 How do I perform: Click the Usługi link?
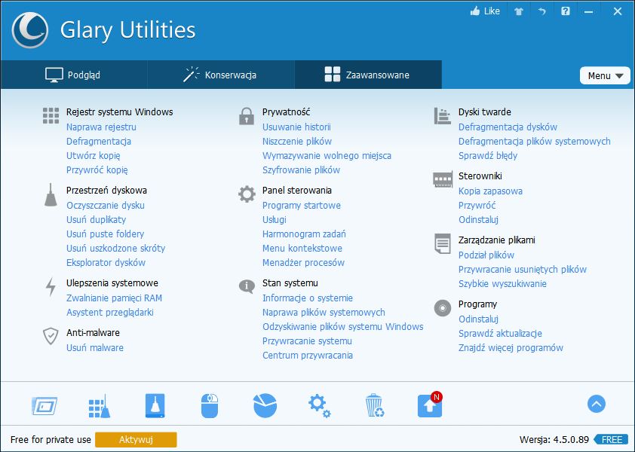tap(275, 220)
